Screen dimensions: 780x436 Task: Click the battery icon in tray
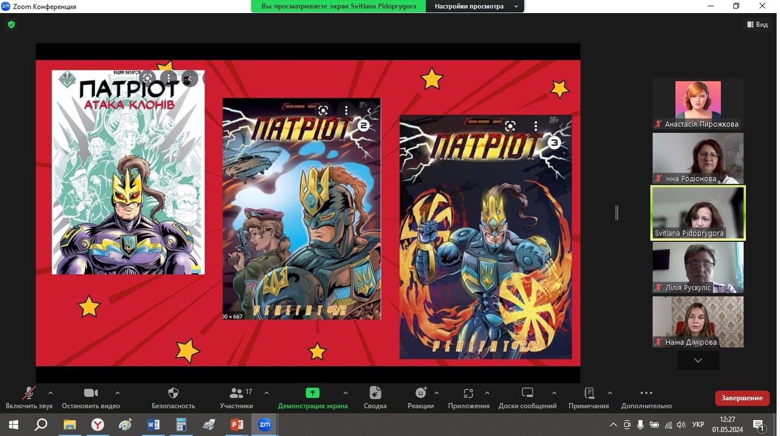click(x=654, y=425)
